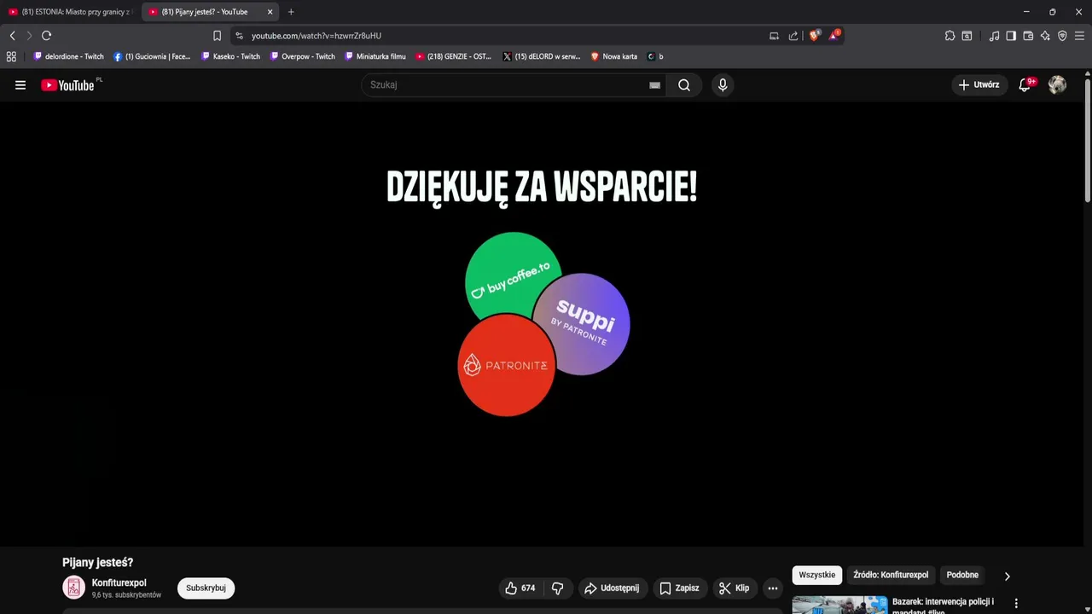Open Brave Rewards triangle icon
Image resolution: width=1092 pixels, height=614 pixels.
pos(834,36)
